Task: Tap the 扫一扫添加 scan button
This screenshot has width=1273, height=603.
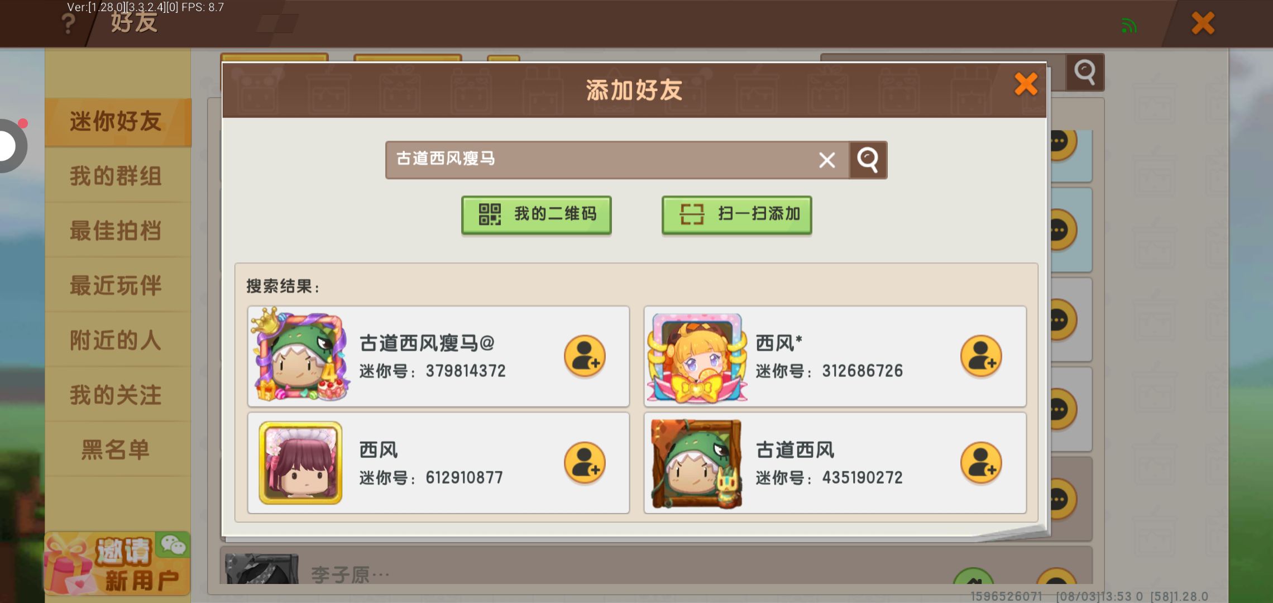Action: 736,214
